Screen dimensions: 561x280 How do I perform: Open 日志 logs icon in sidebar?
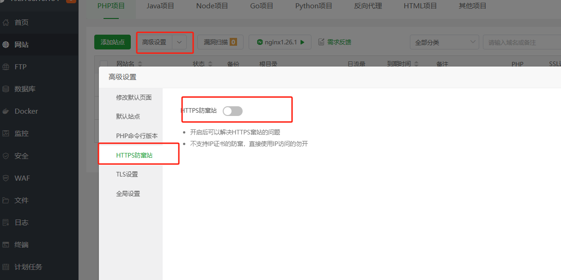pos(6,222)
